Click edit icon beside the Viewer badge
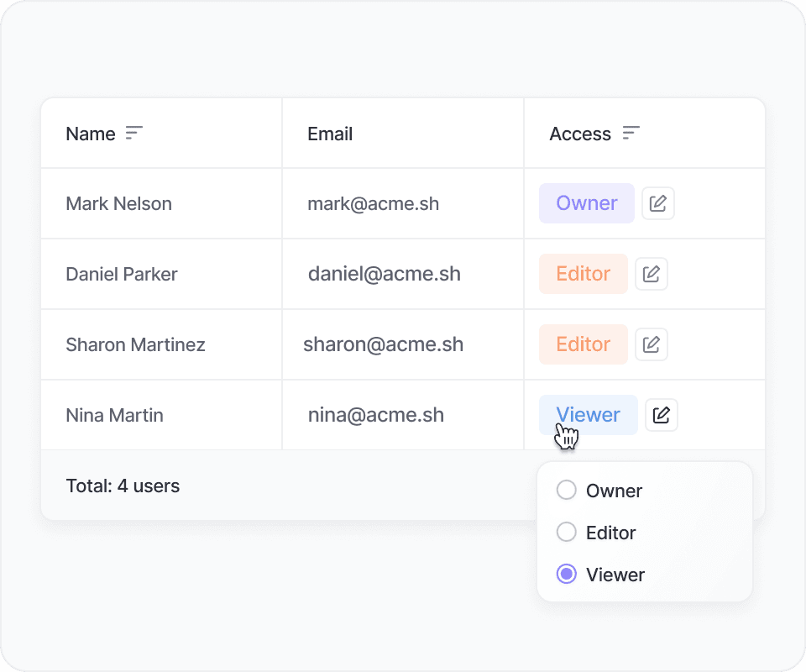The image size is (806, 672). (x=662, y=415)
